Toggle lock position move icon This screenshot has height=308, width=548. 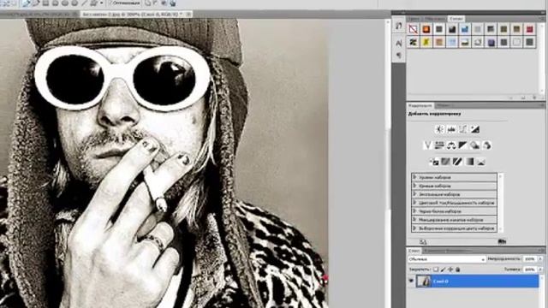point(450,269)
